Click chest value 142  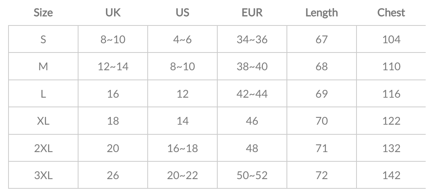click(391, 176)
